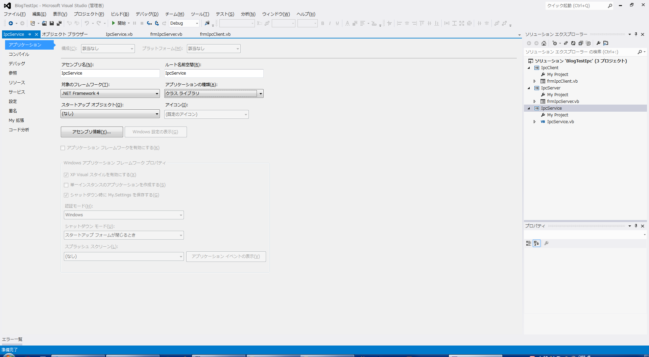Switch to the frmIpcServer.vb editor tab

pos(166,34)
